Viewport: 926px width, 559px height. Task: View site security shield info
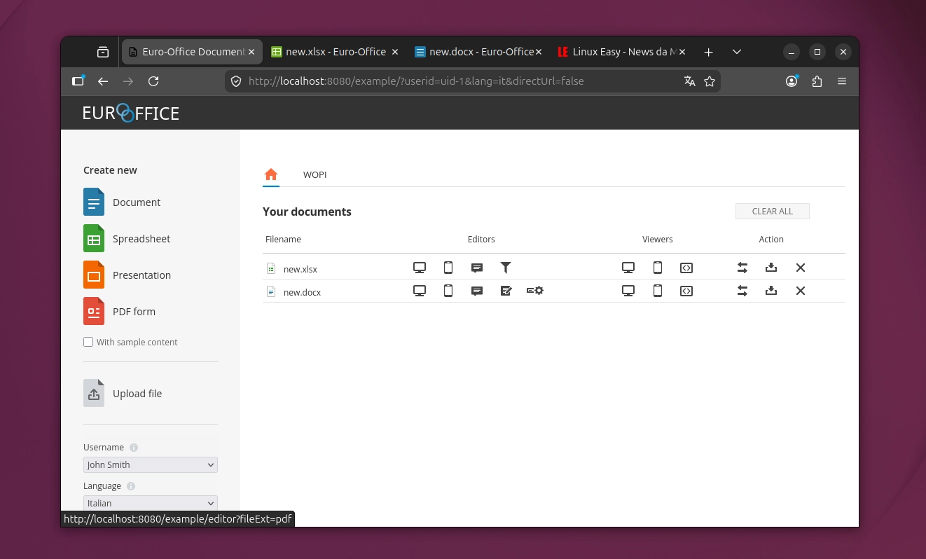[x=236, y=81]
